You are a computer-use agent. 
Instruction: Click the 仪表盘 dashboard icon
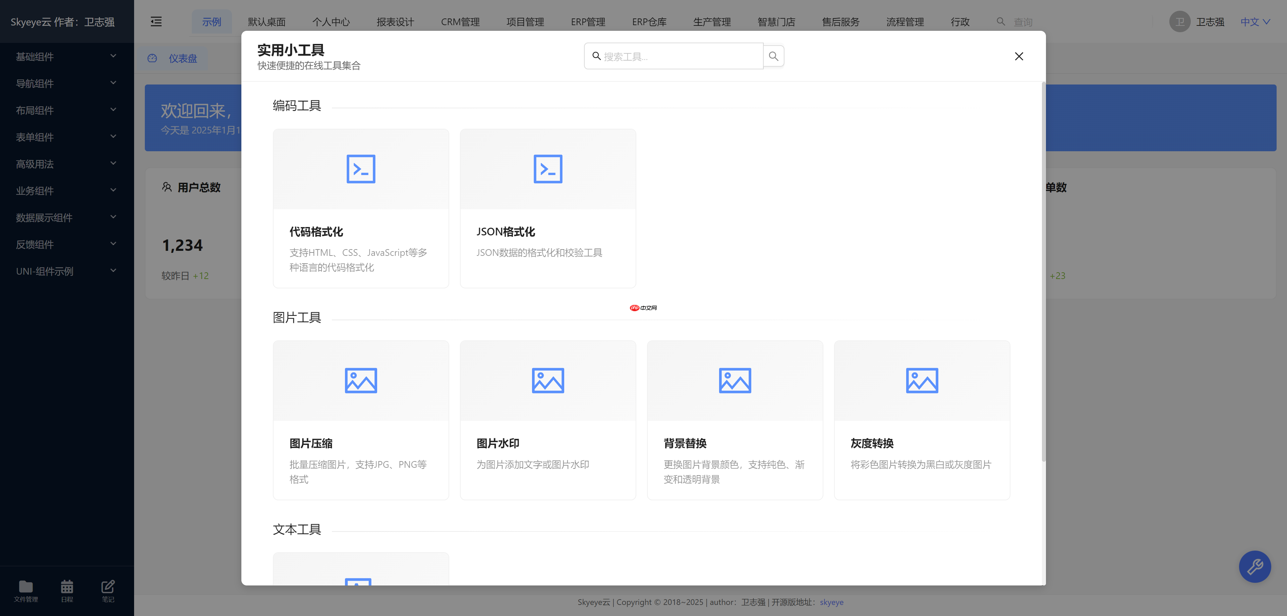pyautogui.click(x=152, y=58)
